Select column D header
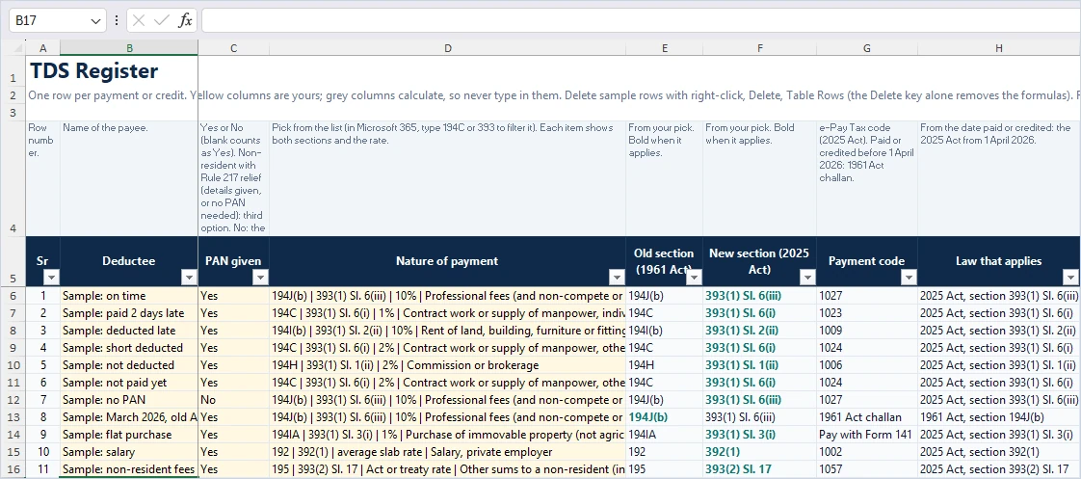Screen dimensions: 1081x479 click(x=447, y=47)
